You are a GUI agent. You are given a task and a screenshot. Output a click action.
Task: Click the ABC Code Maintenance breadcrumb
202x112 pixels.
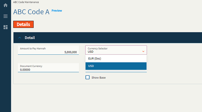26,2
